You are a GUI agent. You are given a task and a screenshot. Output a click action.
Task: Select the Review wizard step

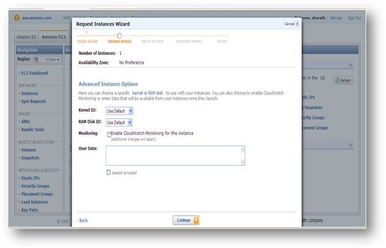222,42
